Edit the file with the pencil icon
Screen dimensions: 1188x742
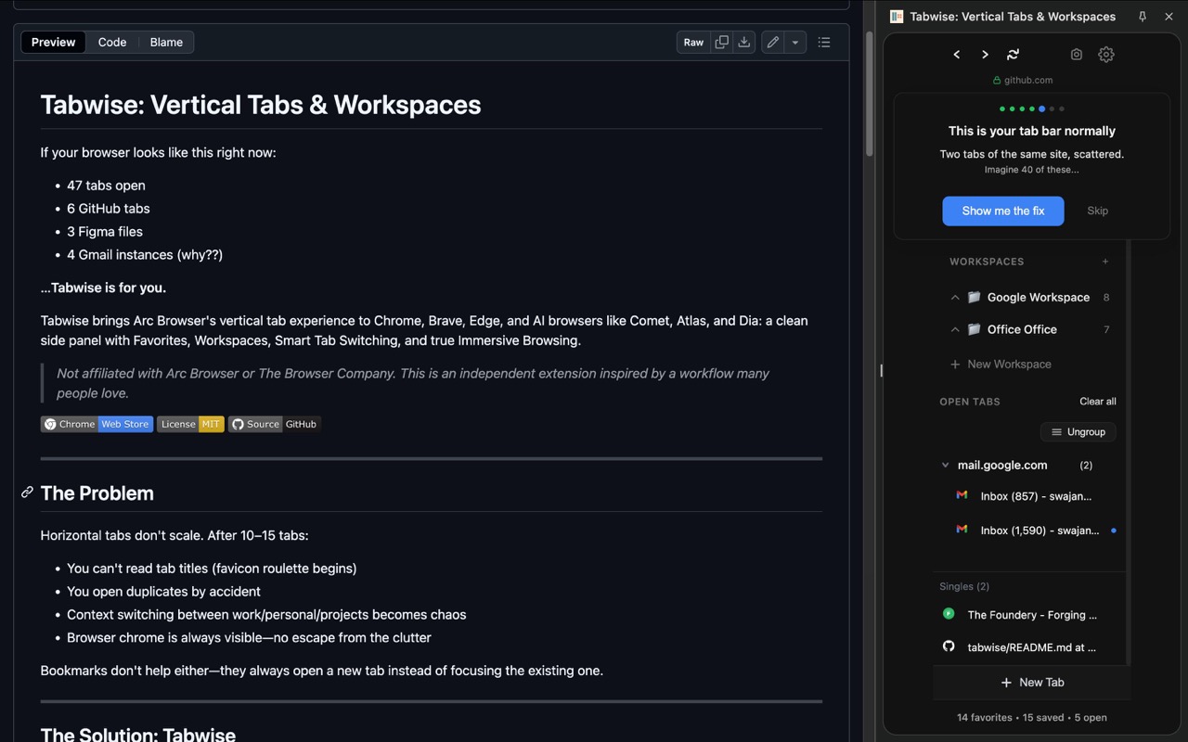click(x=773, y=42)
